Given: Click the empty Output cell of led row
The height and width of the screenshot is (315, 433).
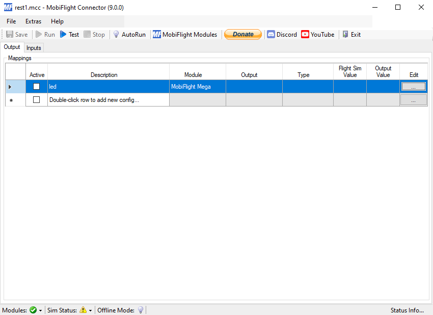Looking at the screenshot, I should (x=254, y=87).
